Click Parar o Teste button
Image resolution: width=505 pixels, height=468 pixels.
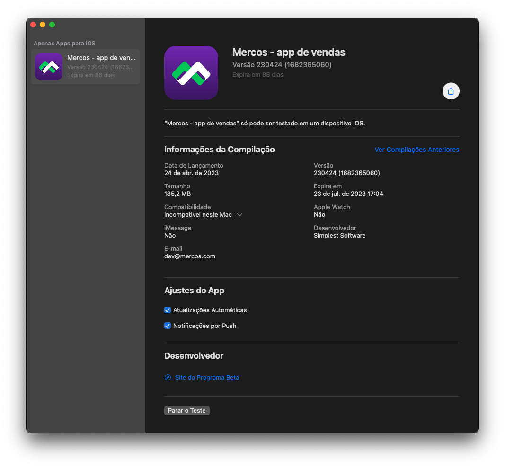[187, 410]
